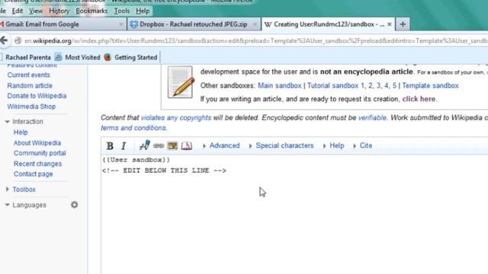The height and width of the screenshot is (274, 488).
Task: Open the View menu
Action: (36, 11)
